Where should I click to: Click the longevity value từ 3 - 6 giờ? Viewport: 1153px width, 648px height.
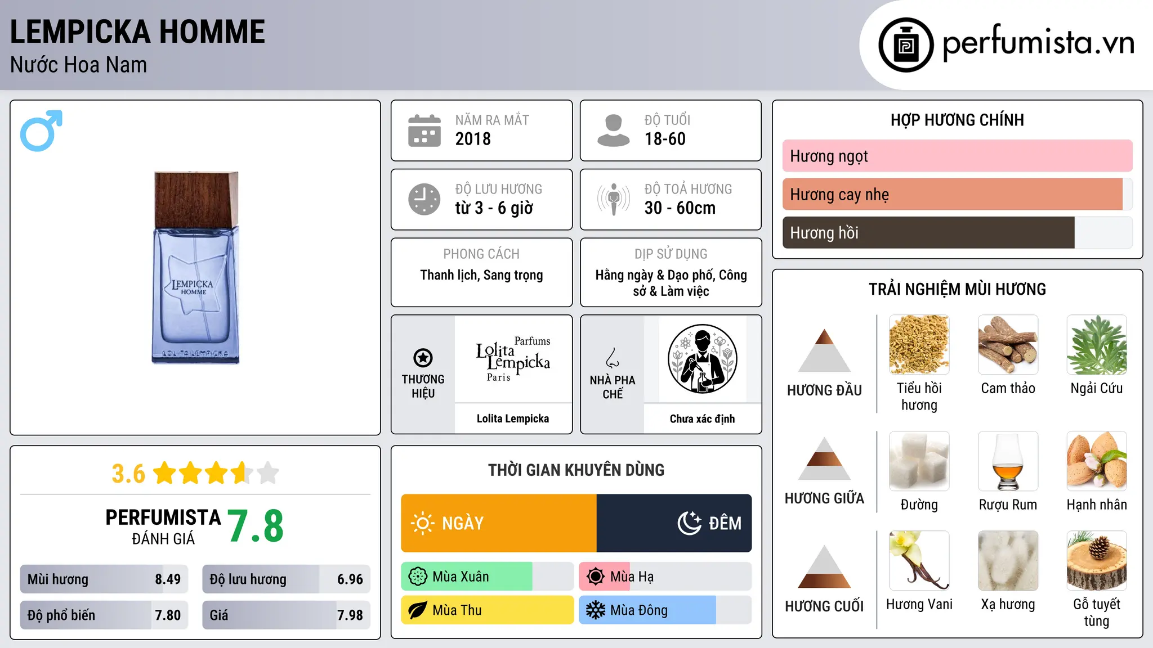pos(494,208)
